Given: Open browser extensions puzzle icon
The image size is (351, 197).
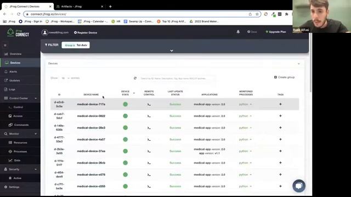Looking at the screenshot, I should [x=286, y=14].
